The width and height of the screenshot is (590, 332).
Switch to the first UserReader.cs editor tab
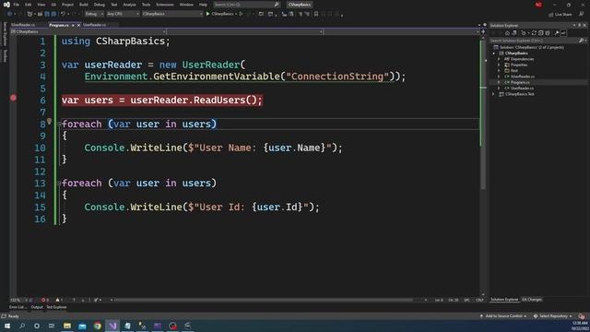click(x=23, y=25)
